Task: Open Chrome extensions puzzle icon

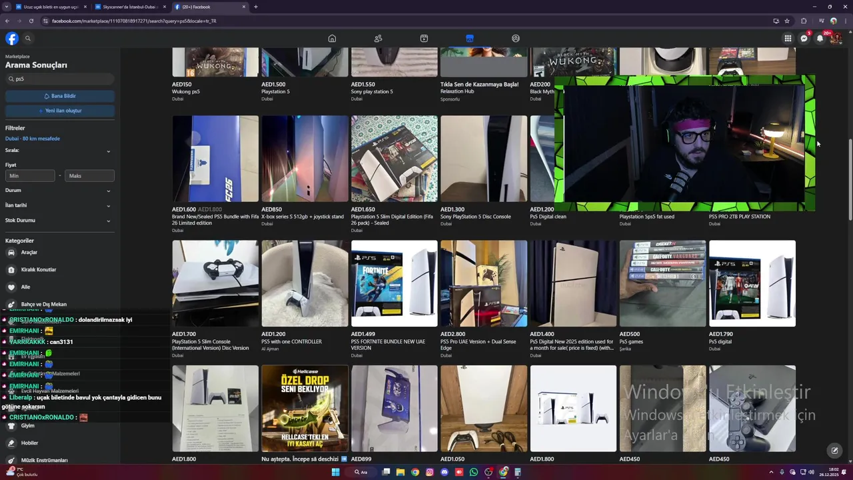Action: (804, 21)
